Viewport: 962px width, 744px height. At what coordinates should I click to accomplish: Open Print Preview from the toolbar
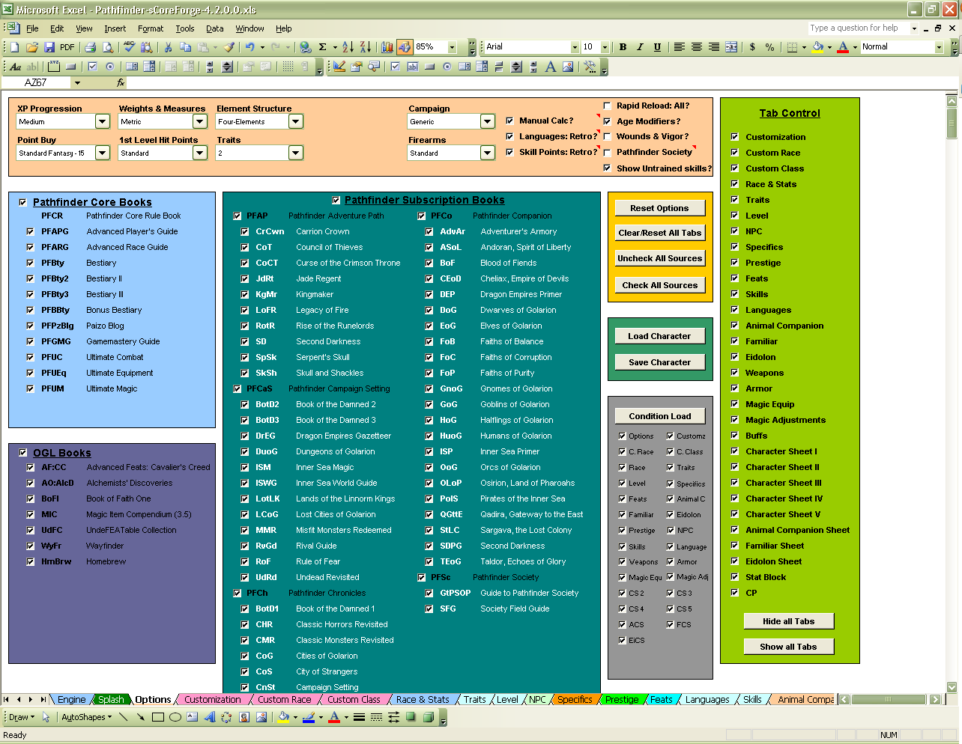point(108,47)
